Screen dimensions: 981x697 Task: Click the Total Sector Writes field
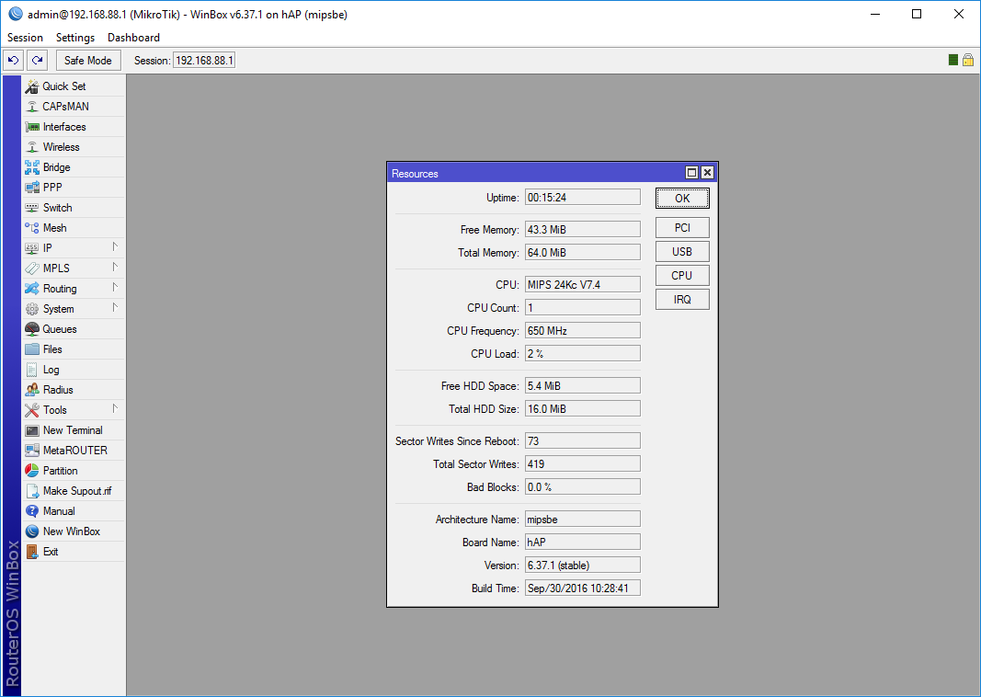click(x=583, y=464)
